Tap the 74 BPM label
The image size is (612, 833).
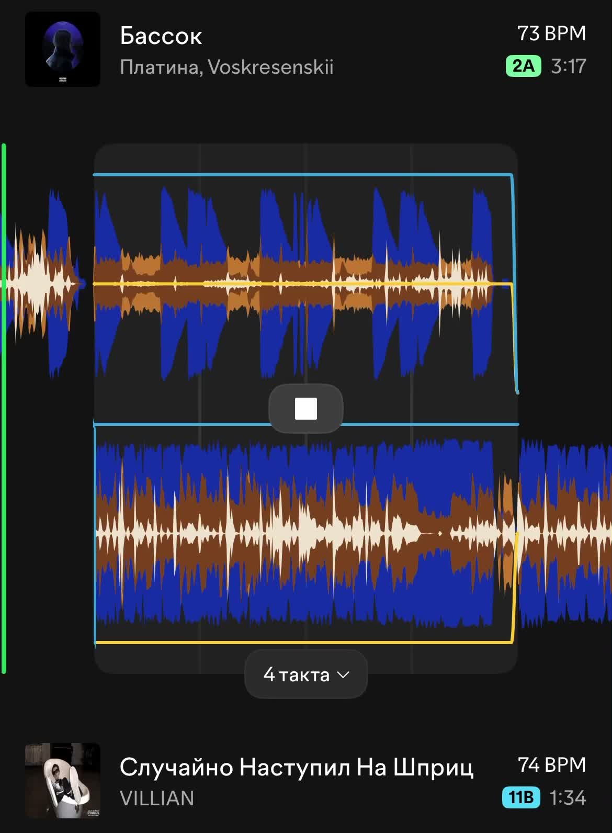[x=552, y=764]
